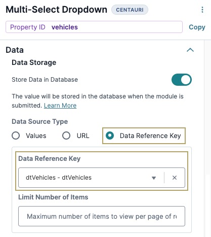
Task: Click the Data Storage heading
Action: (x=34, y=62)
